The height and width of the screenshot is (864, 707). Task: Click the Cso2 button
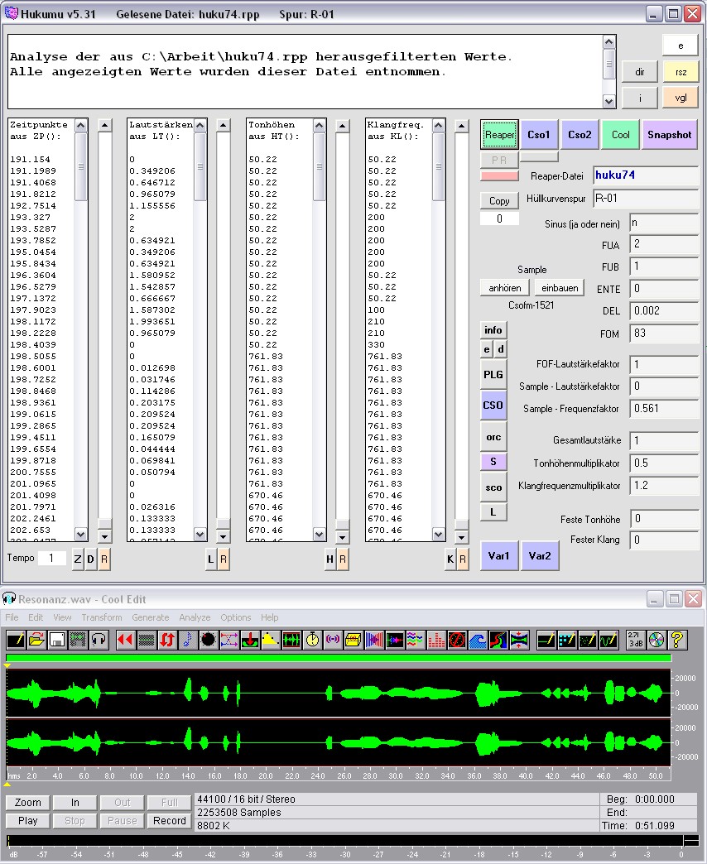[580, 134]
